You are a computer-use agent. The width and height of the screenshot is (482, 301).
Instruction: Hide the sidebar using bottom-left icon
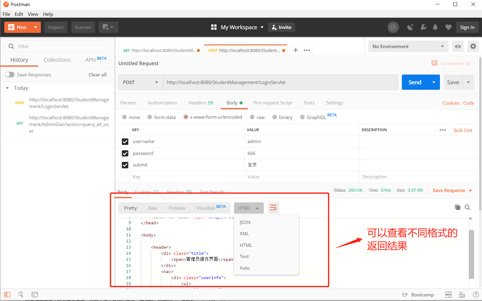click(x=7, y=295)
